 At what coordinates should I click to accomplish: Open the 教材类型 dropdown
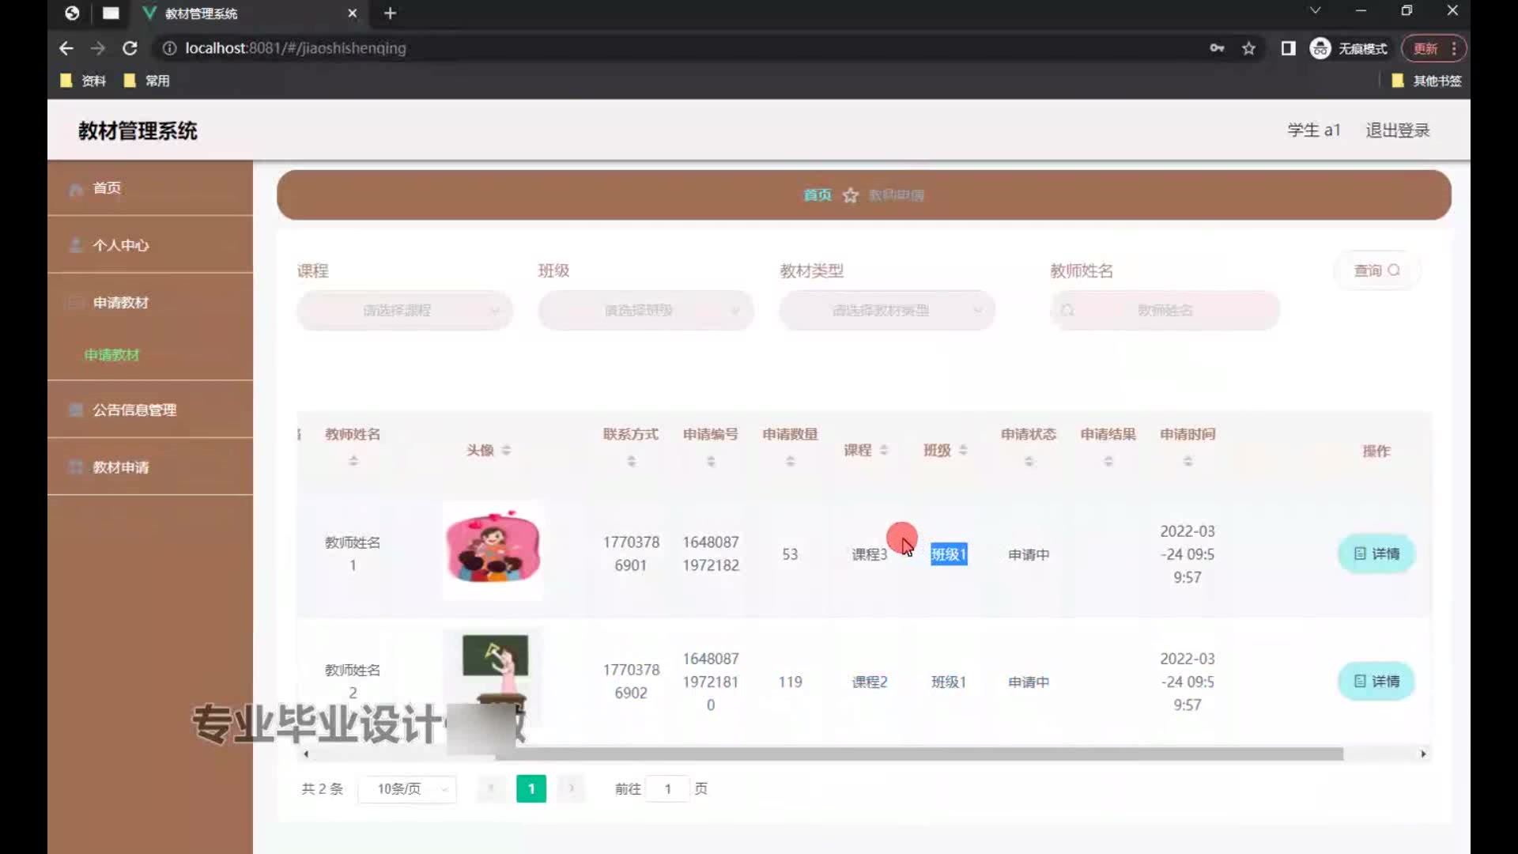(x=886, y=311)
